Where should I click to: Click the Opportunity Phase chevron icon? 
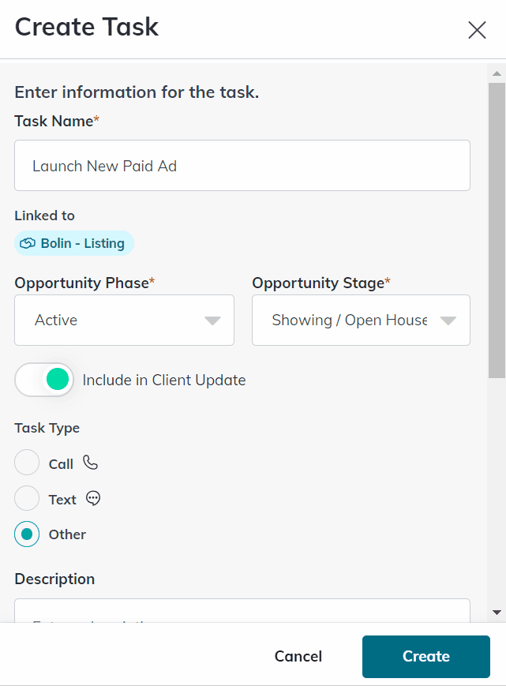[212, 320]
